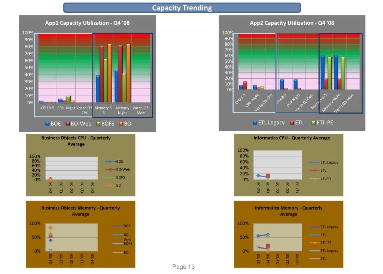The height and width of the screenshot is (274, 383).
Task: Click 'Q4 '09' label in Business Objects CPU chart
Action: click(x=92, y=188)
